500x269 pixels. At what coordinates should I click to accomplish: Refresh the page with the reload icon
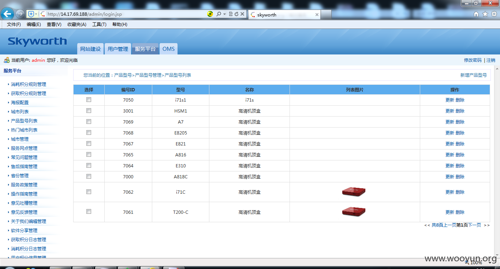click(236, 14)
